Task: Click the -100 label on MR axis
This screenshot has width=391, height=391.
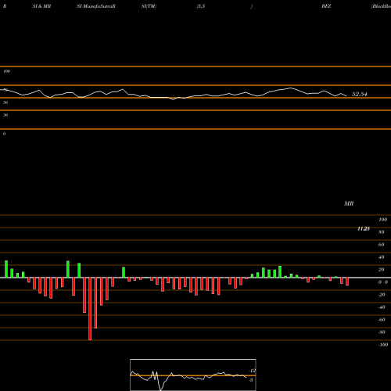Action: pyautogui.click(x=383, y=345)
